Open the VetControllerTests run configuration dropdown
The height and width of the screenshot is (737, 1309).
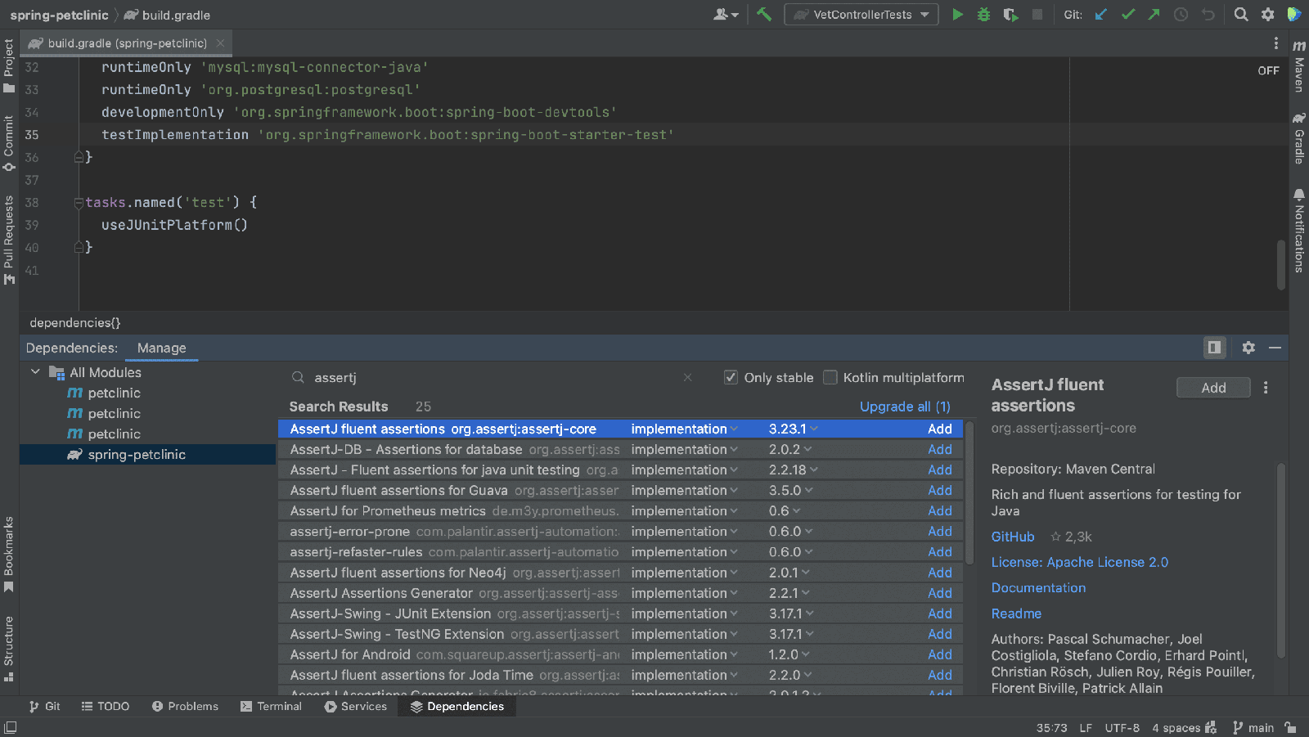pos(861,14)
